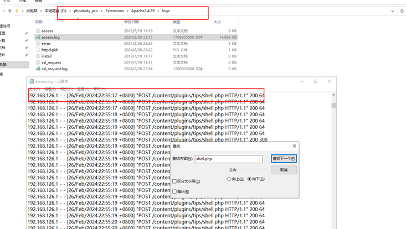Click the up-directory arrow in Explorer
Screen dimensions: 406x229
coord(10,11)
